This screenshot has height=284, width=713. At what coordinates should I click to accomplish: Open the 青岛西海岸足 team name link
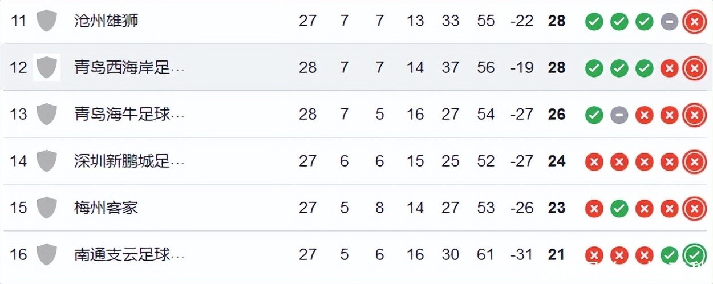point(129,68)
